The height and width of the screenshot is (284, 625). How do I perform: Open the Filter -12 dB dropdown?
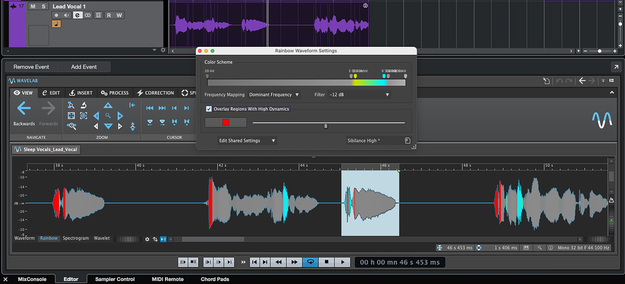point(359,95)
